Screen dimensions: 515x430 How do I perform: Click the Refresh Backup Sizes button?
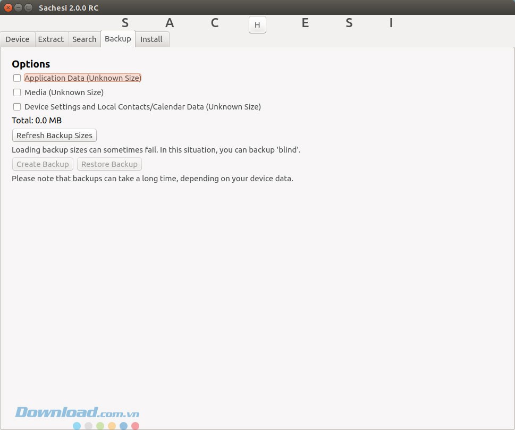coord(54,136)
